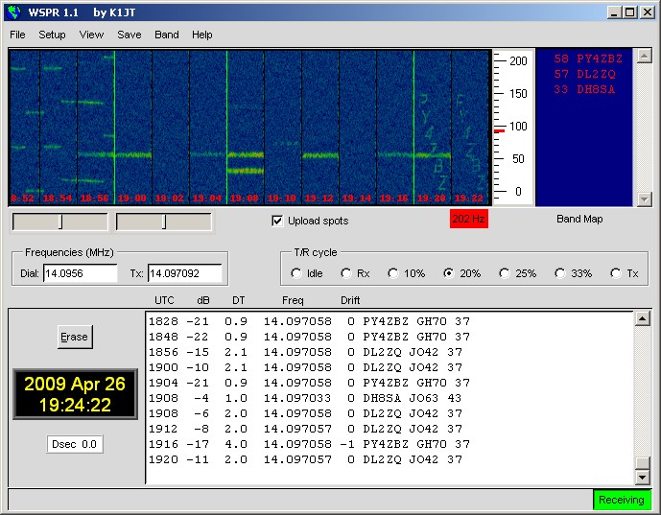The height and width of the screenshot is (515, 661).
Task: Select the Tx T/R cycle option
Action: (616, 273)
